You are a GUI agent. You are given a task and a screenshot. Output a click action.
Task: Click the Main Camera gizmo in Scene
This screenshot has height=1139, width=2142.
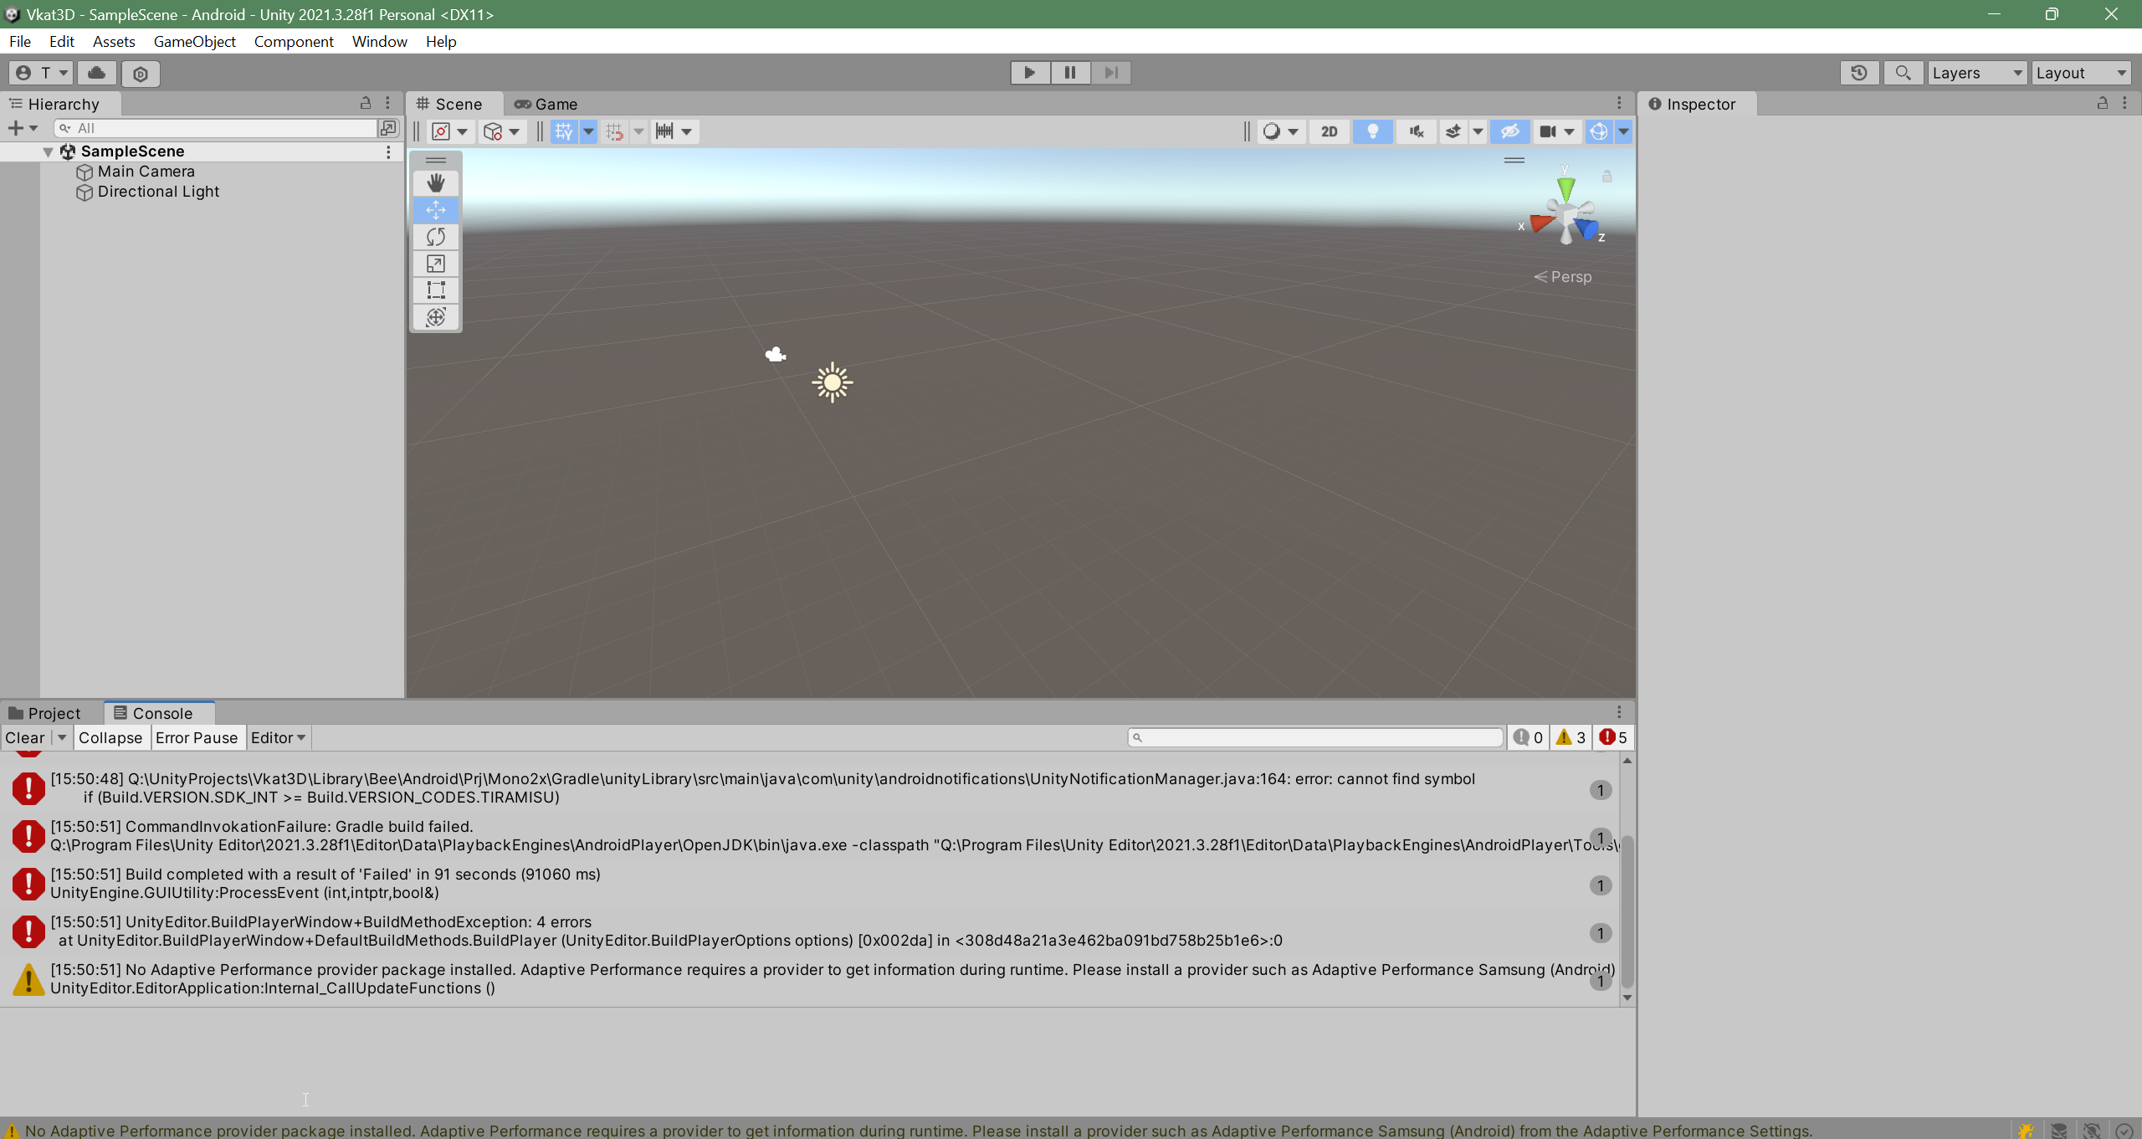coord(776,355)
